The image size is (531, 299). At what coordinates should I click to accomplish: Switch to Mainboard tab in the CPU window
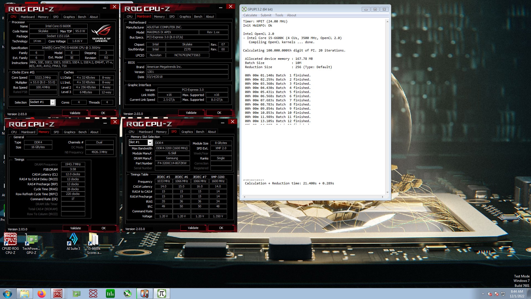click(28, 17)
